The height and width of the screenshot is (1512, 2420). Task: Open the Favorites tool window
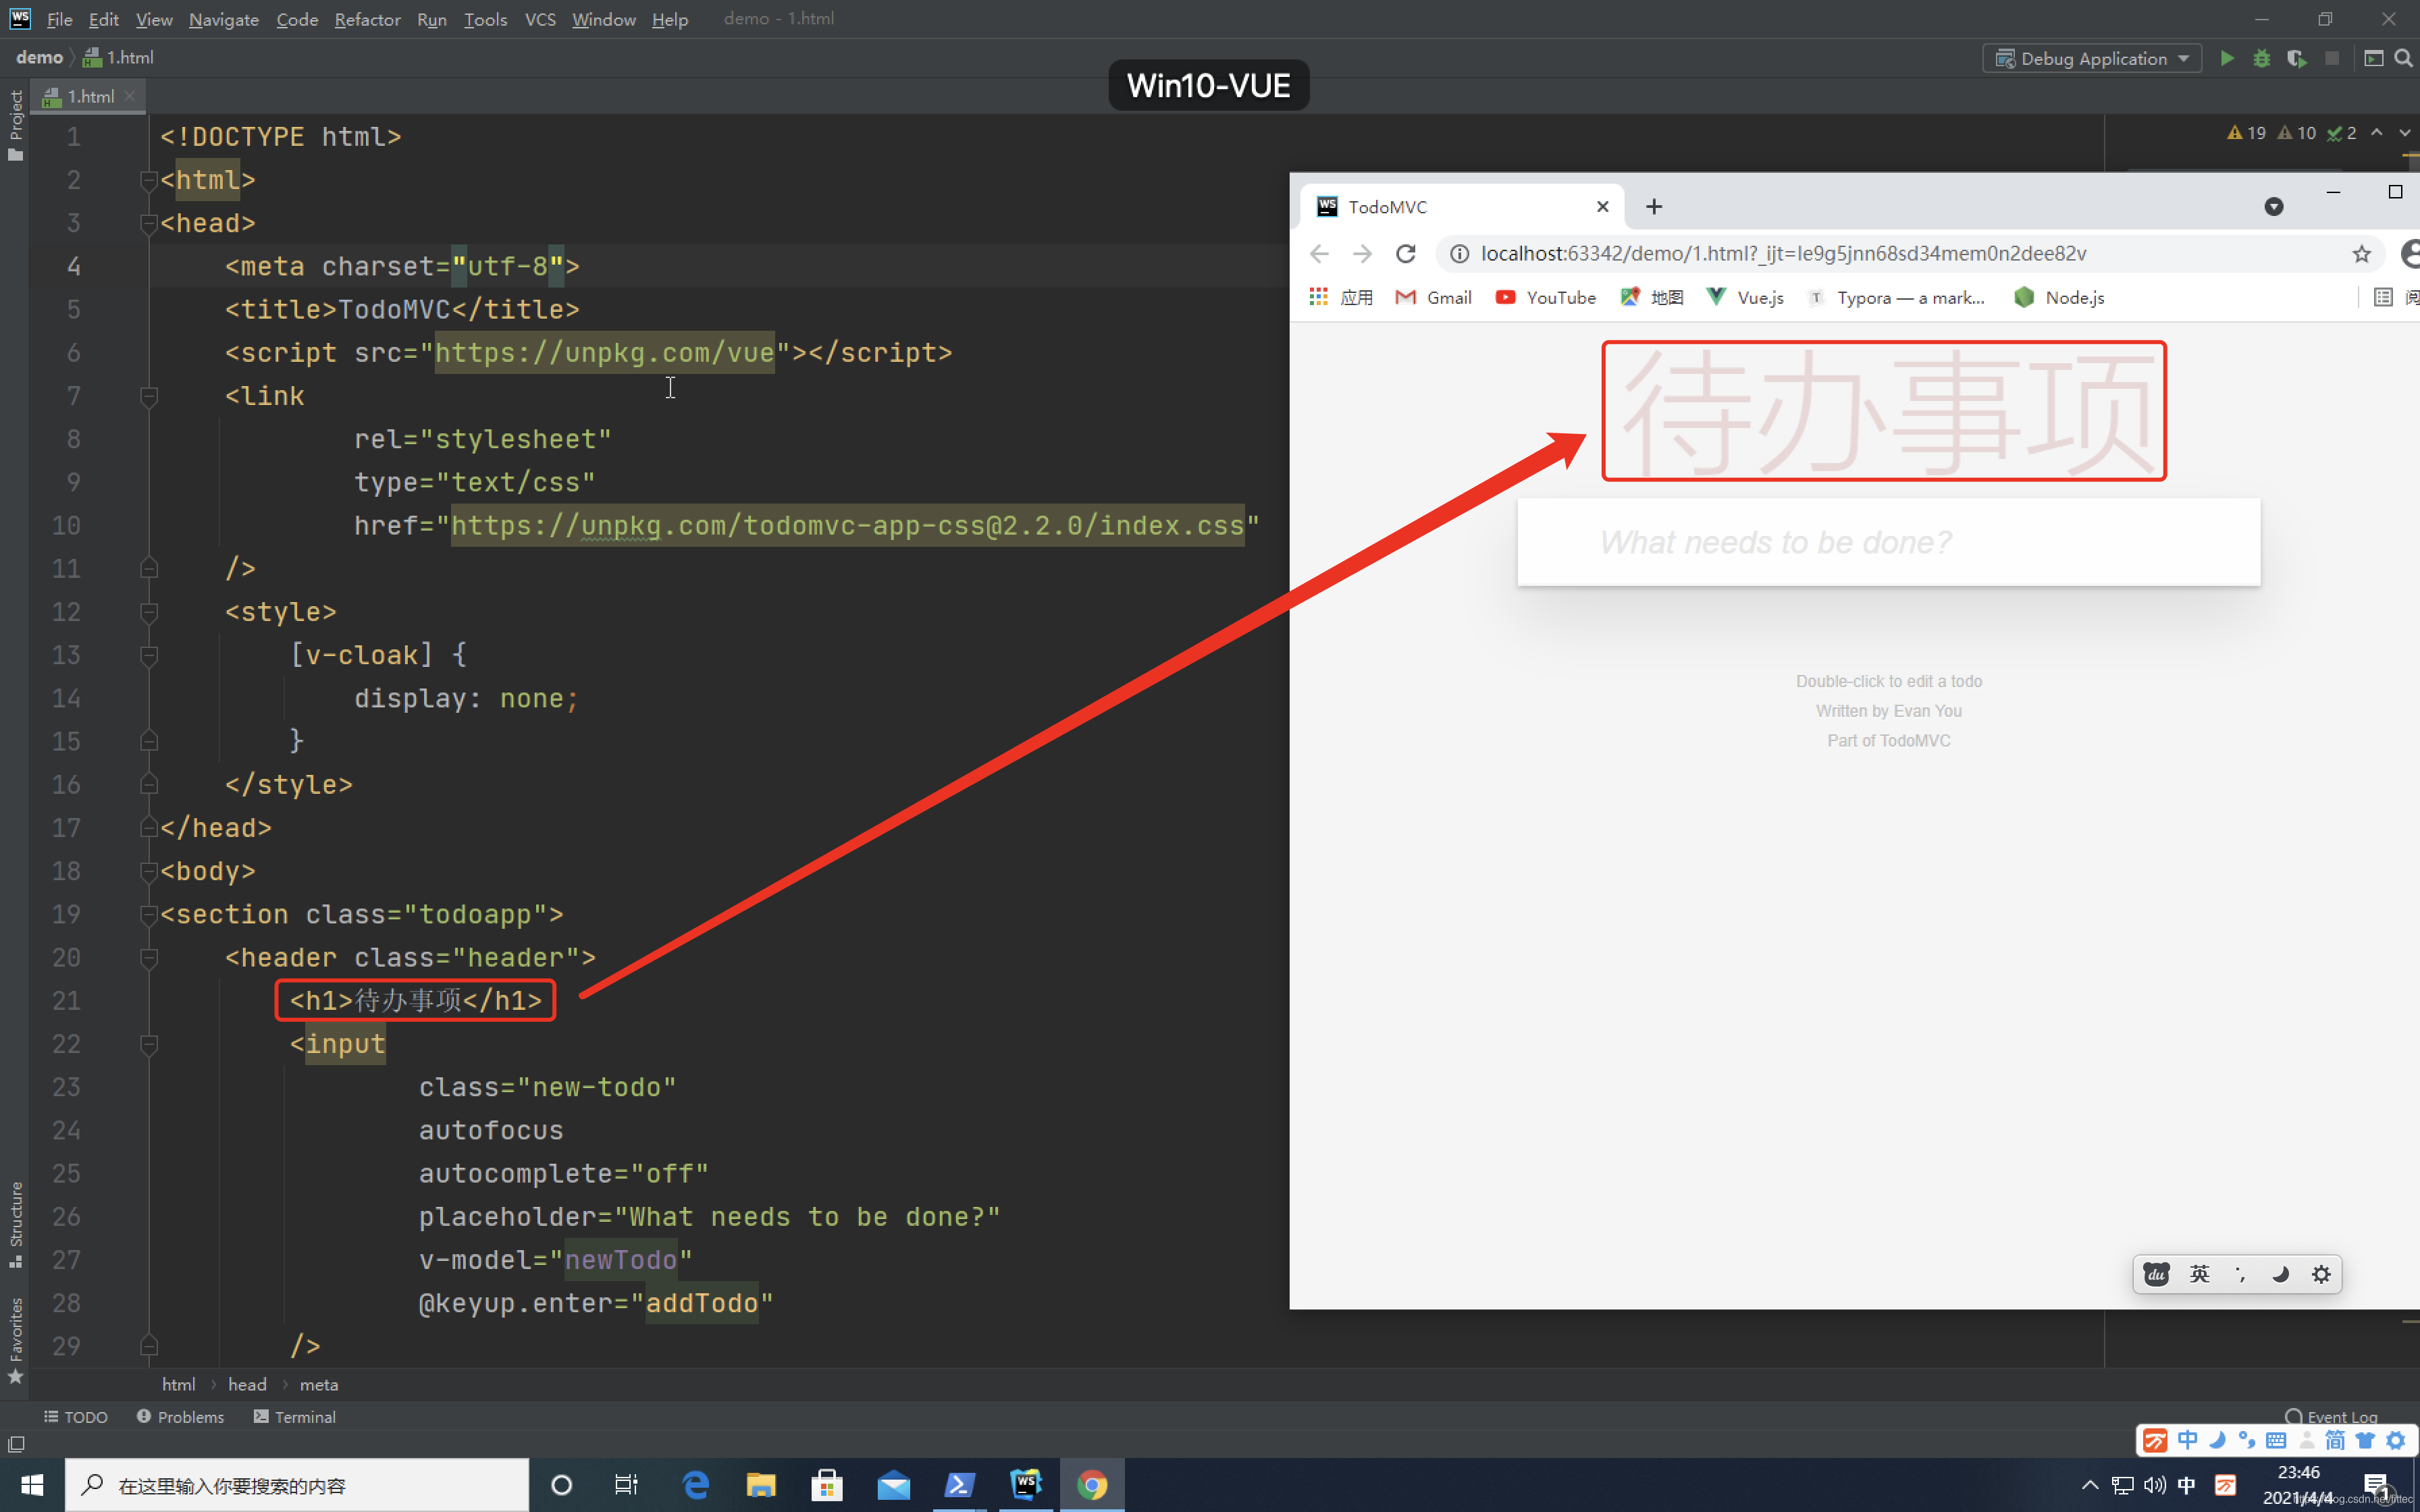[x=15, y=1340]
